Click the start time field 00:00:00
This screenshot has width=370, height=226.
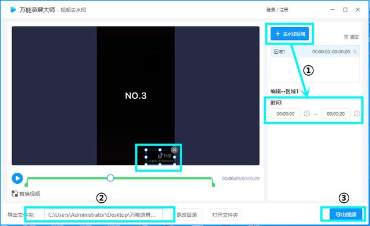pos(286,114)
